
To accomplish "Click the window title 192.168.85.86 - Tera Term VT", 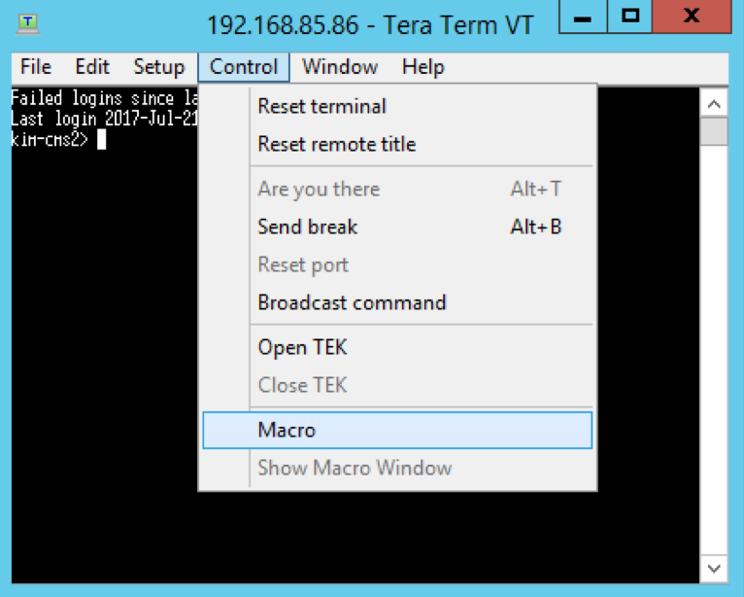I will click(371, 24).
